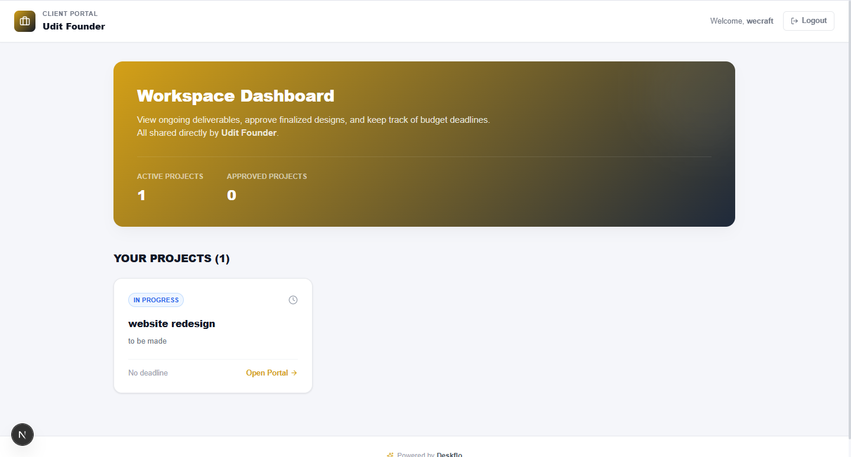Click the 'to be made' description text
Viewport: 851px width, 457px height.
coord(147,341)
